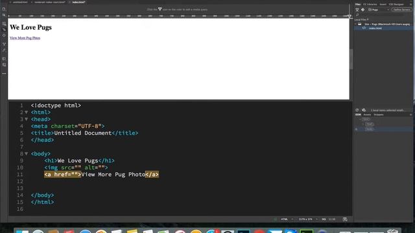Open the CSS Designer panel tab
Viewport: 415px width, 233px height.
[x=396, y=5]
